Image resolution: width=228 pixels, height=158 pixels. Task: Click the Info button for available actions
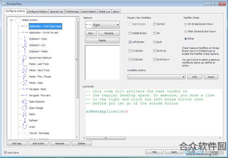195,77
